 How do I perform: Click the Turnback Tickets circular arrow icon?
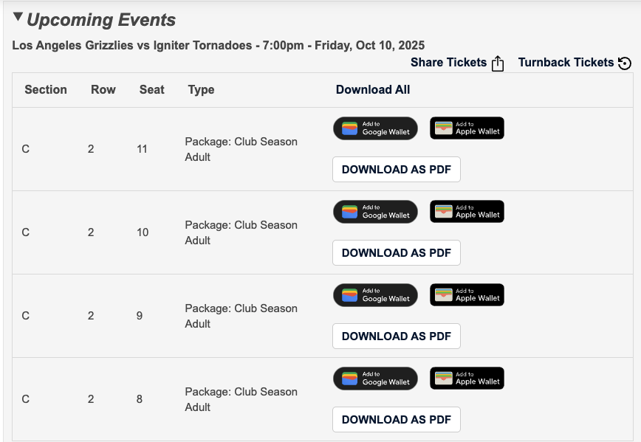click(625, 63)
